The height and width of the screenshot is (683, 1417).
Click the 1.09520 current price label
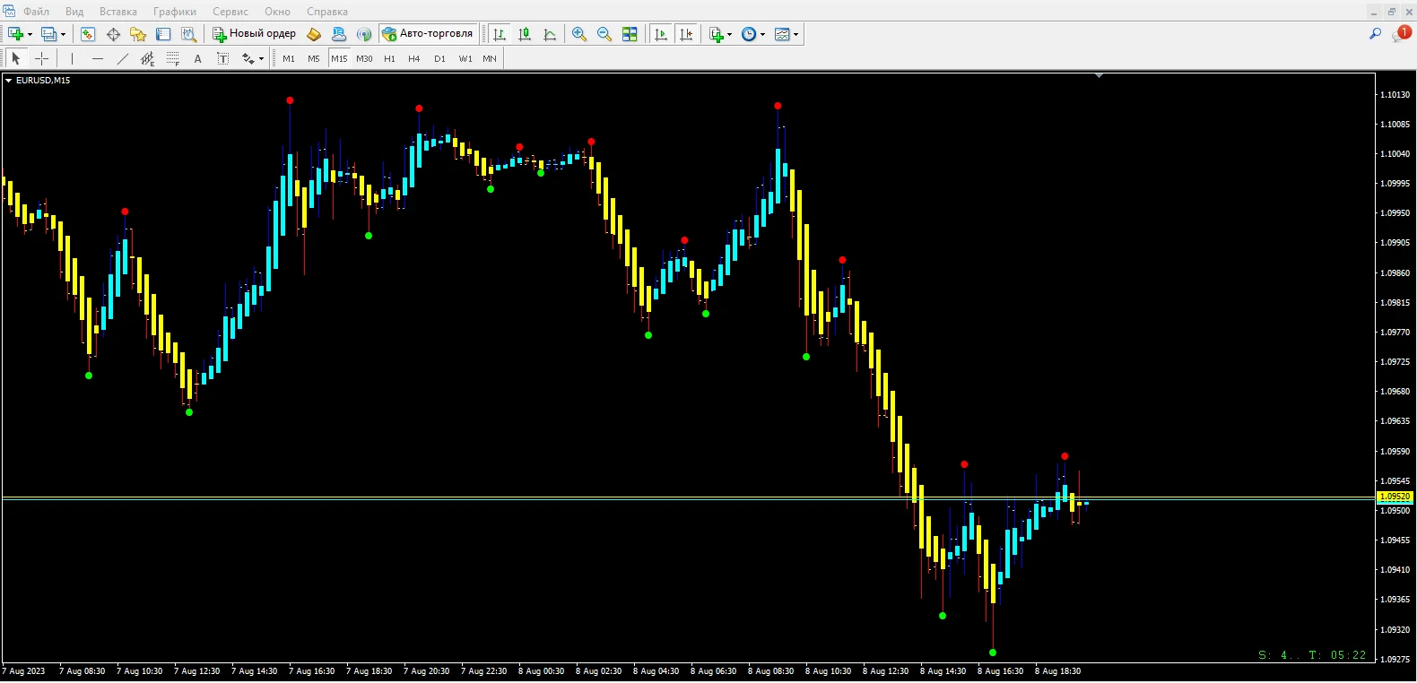[1395, 497]
